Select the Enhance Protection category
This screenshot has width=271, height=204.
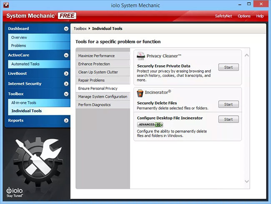click(x=103, y=64)
